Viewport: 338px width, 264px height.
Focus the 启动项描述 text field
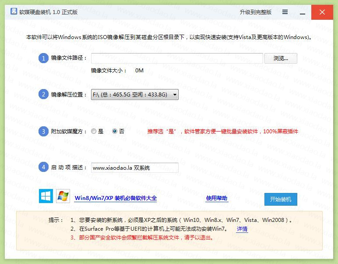coord(135,168)
